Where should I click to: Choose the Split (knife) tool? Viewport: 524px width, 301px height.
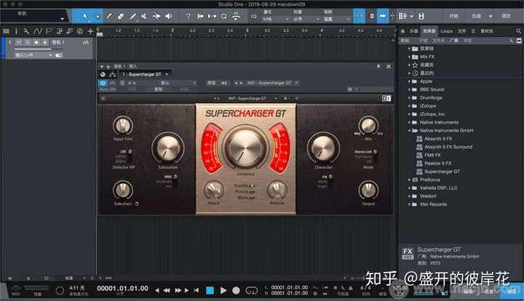point(109,16)
